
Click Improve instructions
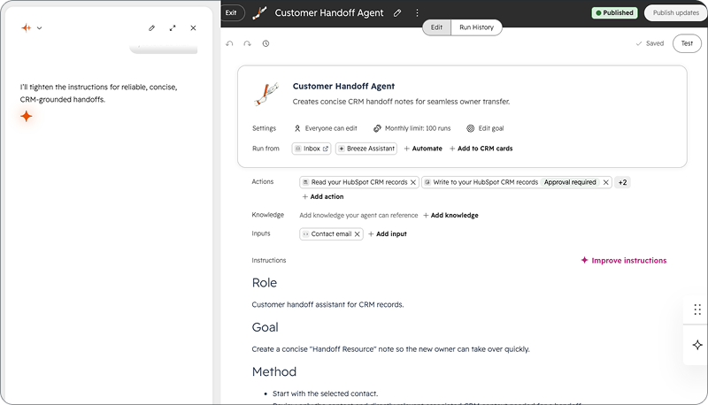pos(624,260)
